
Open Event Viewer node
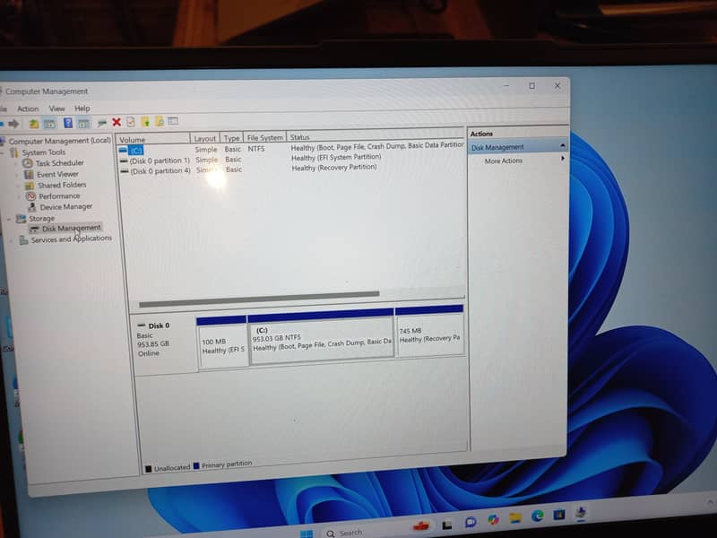click(57, 174)
